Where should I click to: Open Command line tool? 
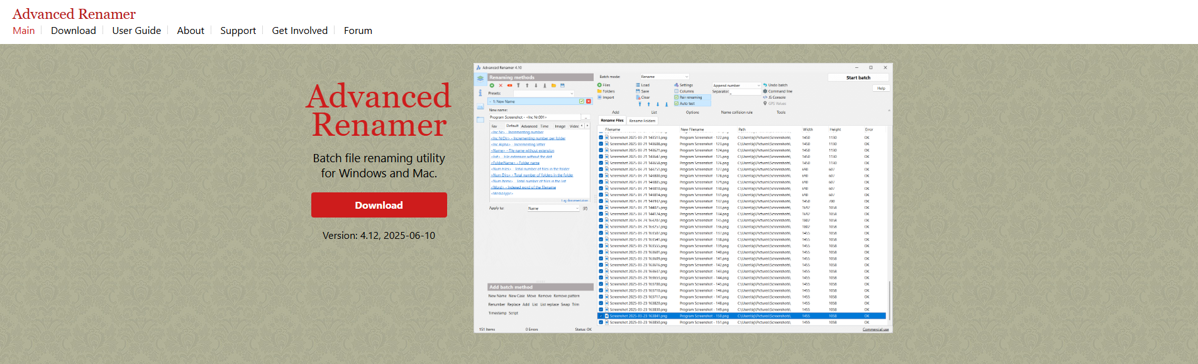tap(778, 91)
